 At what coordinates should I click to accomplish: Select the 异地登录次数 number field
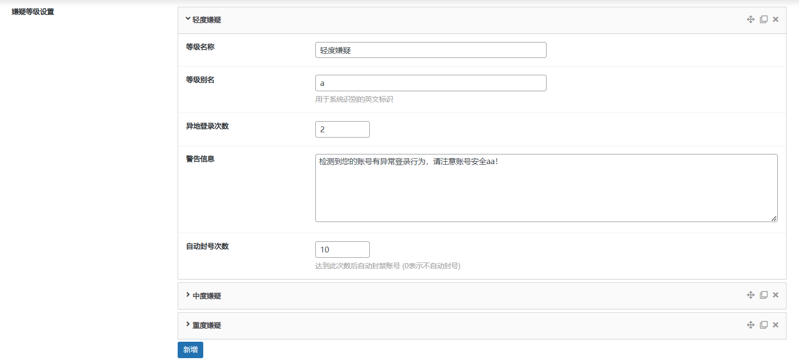pos(342,129)
